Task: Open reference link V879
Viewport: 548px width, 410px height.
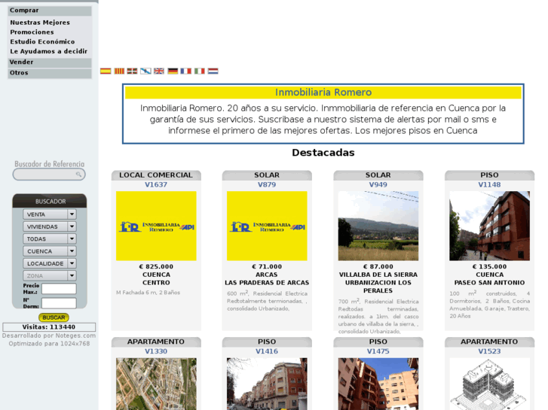Action: click(267, 184)
